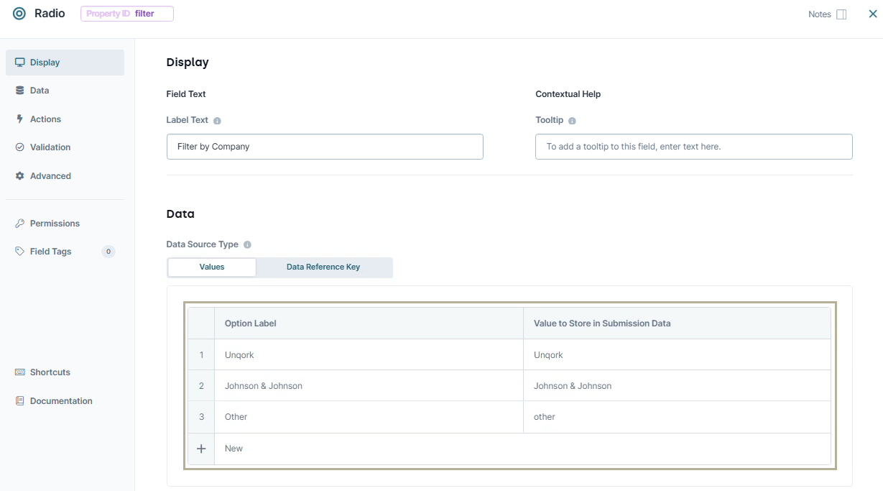This screenshot has height=491, width=883.
Task: Switch to the Data Reference Key tab
Action: pos(324,267)
